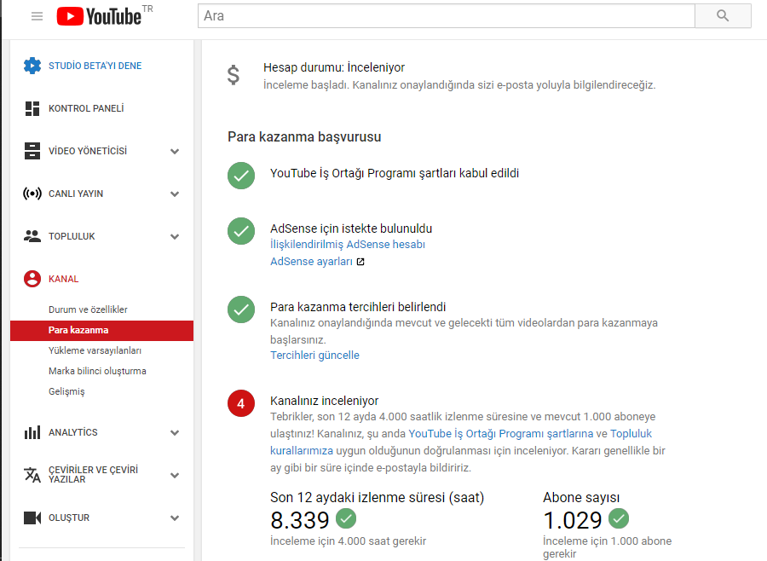This screenshot has width=767, height=561.
Task: Select the Video Yöneticisi label
Action: click(88, 151)
